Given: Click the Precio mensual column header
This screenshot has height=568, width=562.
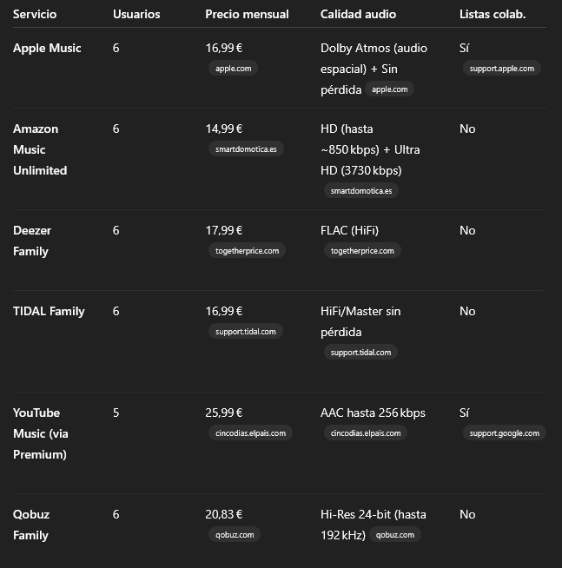Looking at the screenshot, I should 247,14.
